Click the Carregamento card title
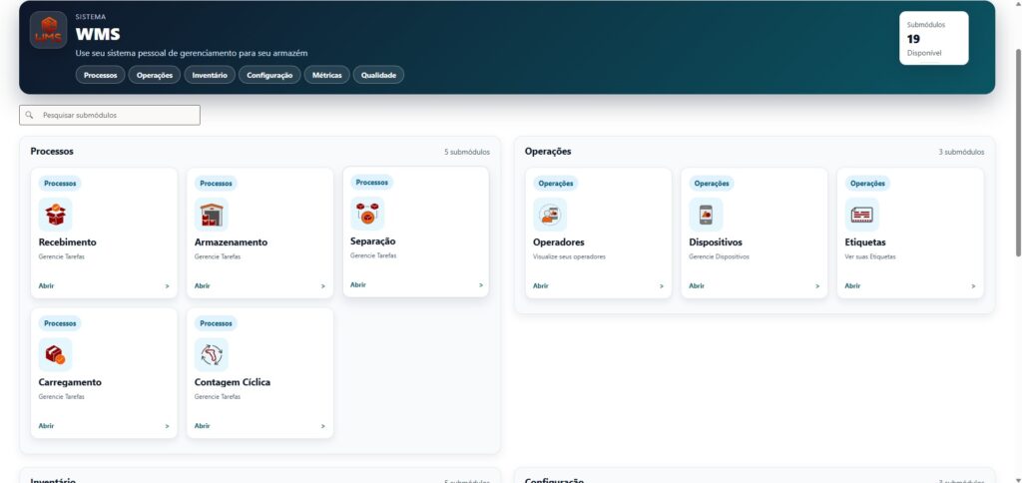The width and height of the screenshot is (1022, 483). pyautogui.click(x=70, y=382)
